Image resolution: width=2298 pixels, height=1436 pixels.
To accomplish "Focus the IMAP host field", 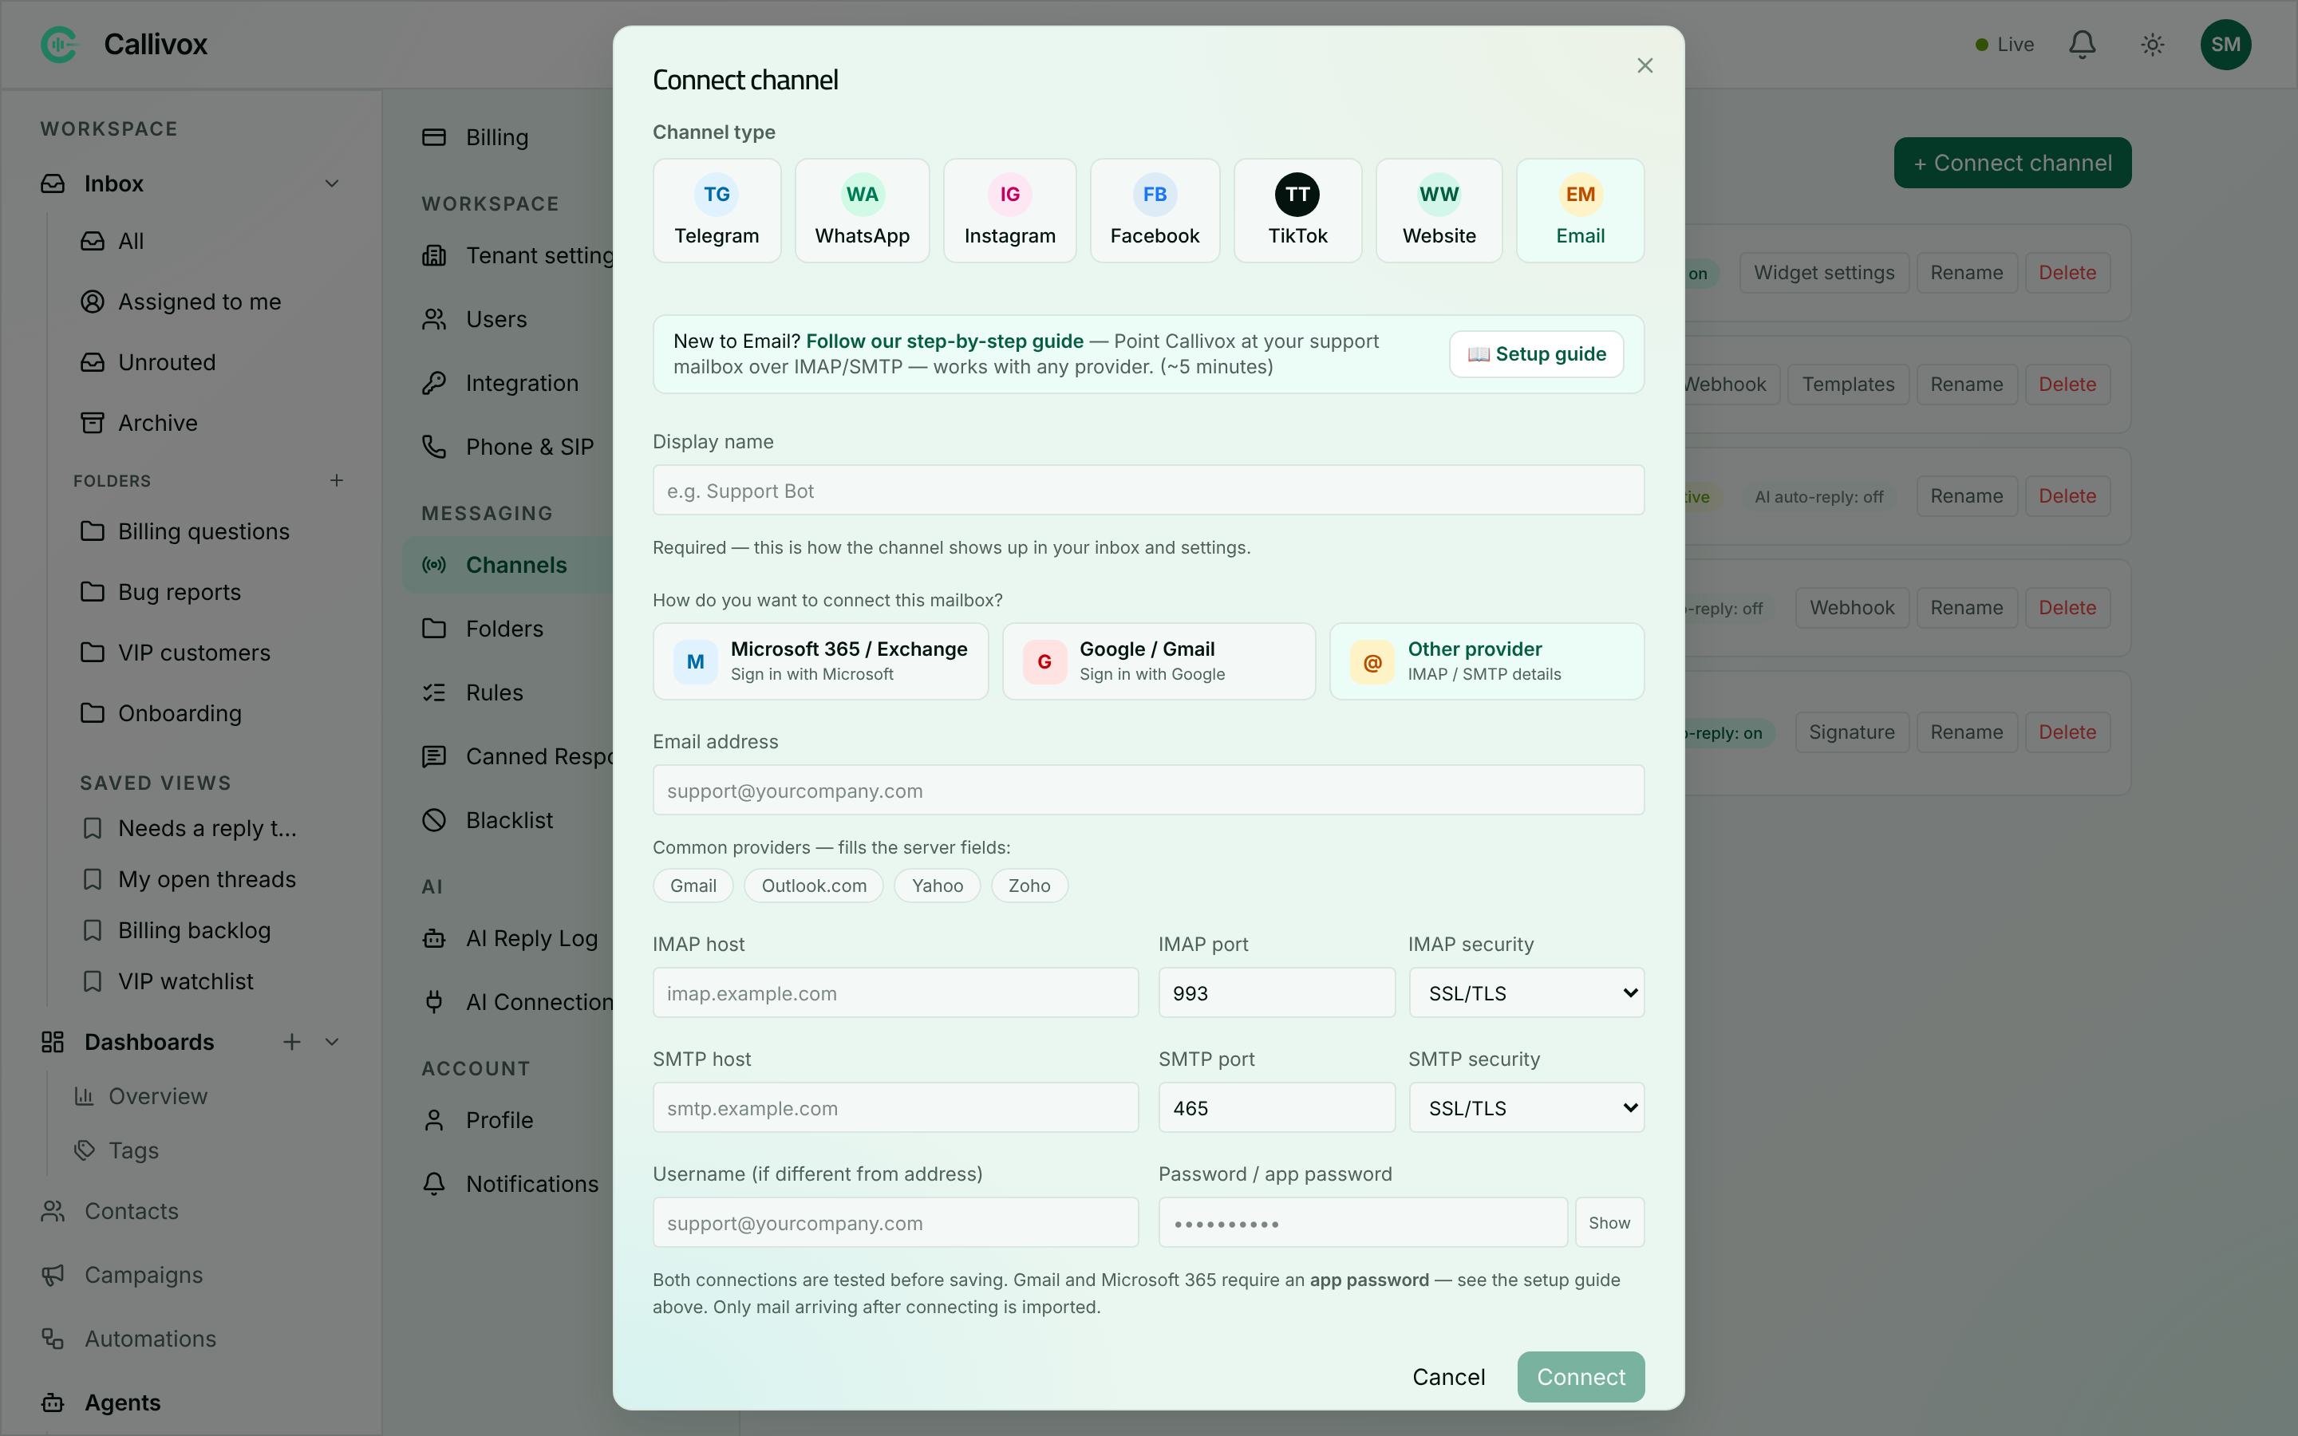I will pyautogui.click(x=895, y=992).
